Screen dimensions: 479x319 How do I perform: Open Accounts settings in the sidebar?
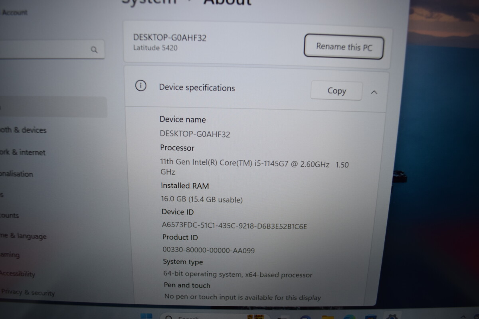tap(10, 215)
